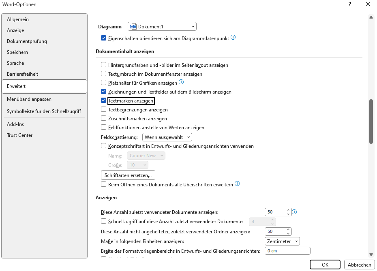Open Dokumentprüfung category
The height and width of the screenshot is (271, 377).
pos(44,41)
